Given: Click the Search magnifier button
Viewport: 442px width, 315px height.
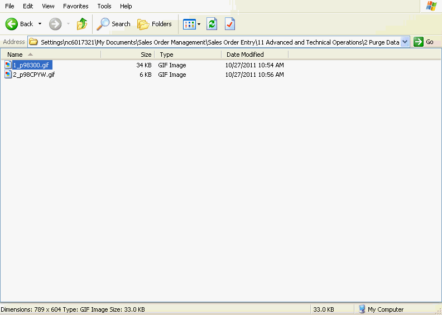Looking at the screenshot, I should click(x=113, y=24).
